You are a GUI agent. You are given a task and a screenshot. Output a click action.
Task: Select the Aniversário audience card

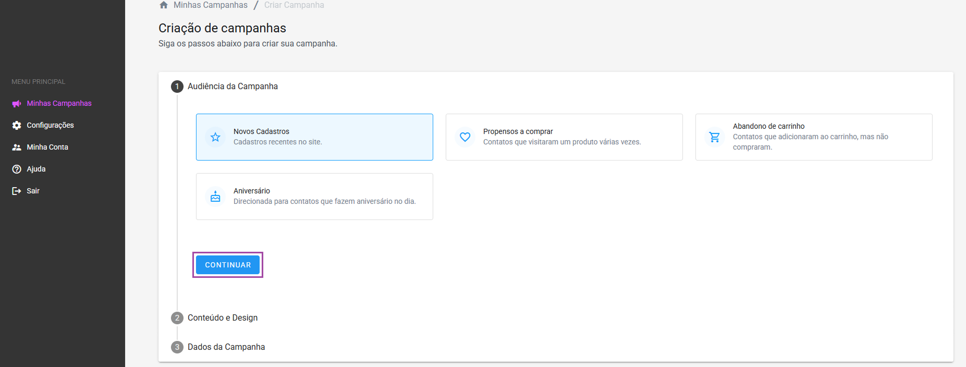[x=314, y=197]
